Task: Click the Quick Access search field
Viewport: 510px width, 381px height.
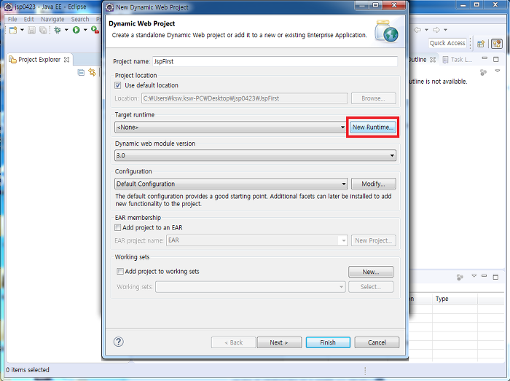Action: pos(447,43)
